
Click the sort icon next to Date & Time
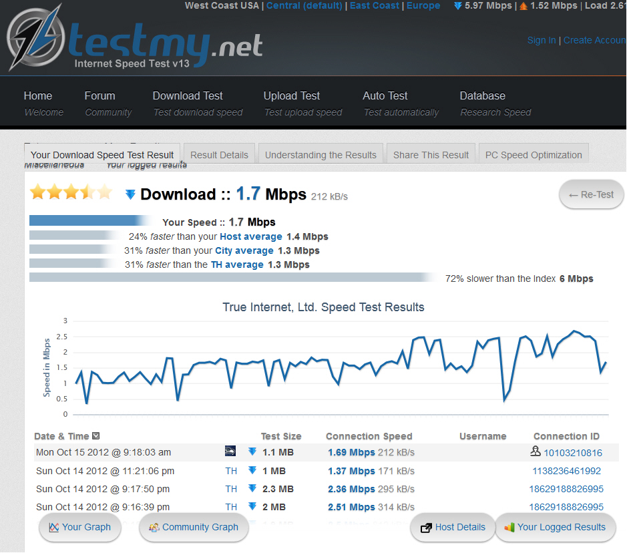pos(96,436)
